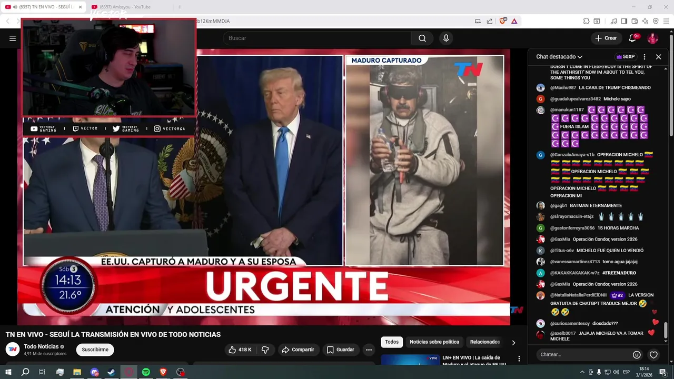
Task: Click the TN channel avatar
Action: tap(13, 349)
